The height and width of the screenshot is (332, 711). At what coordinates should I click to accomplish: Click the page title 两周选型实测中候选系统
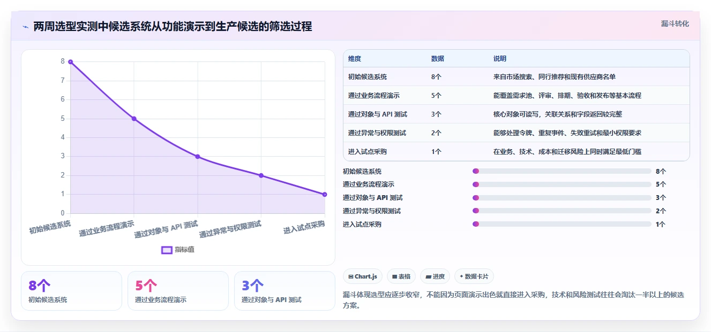click(173, 27)
